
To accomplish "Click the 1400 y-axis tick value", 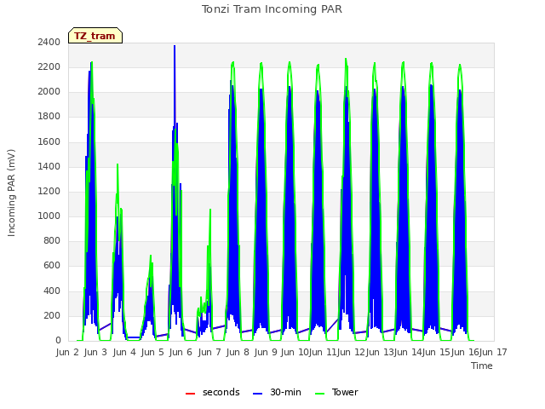I will pyautogui.click(x=49, y=166).
